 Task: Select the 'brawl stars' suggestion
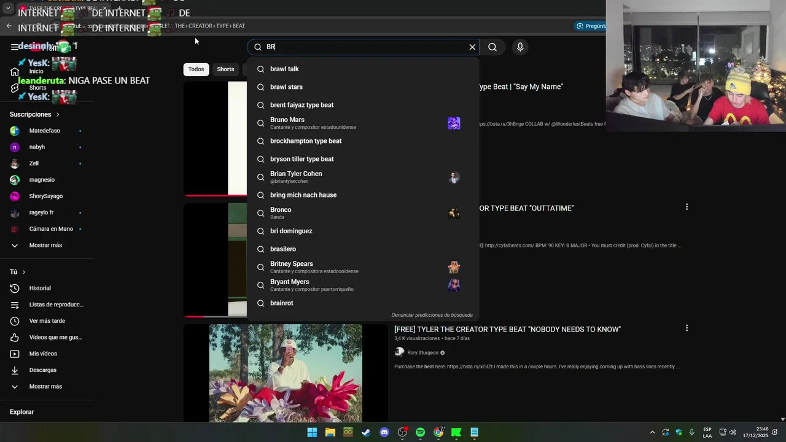(x=363, y=87)
